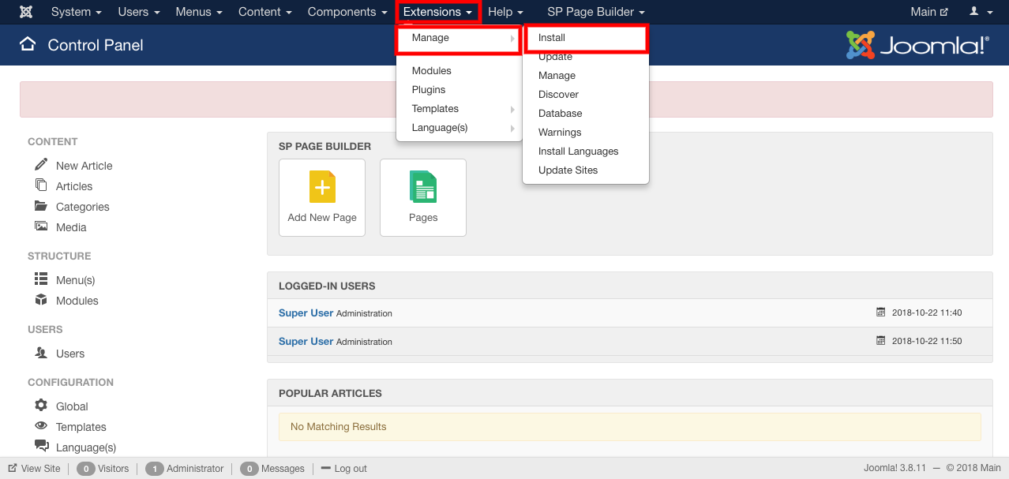
Task: Select Manage in the right-hand submenu list
Action: pyautogui.click(x=586, y=76)
